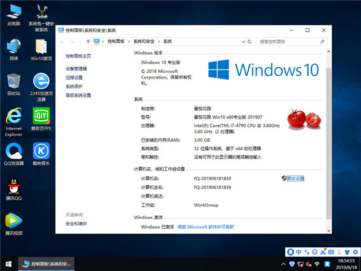
Task: Select the QQ浏览器 desktop icon
Action: point(14,154)
